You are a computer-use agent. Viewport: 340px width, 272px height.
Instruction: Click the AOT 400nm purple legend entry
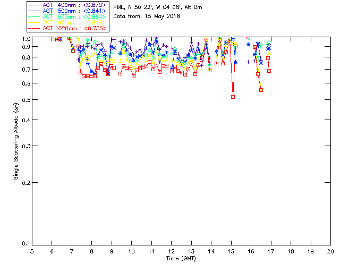click(x=67, y=5)
